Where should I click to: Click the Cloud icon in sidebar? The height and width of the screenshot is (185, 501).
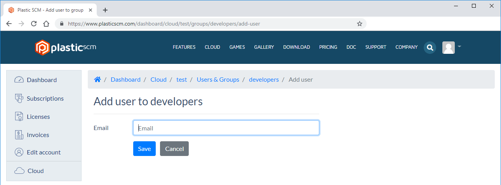(19, 171)
